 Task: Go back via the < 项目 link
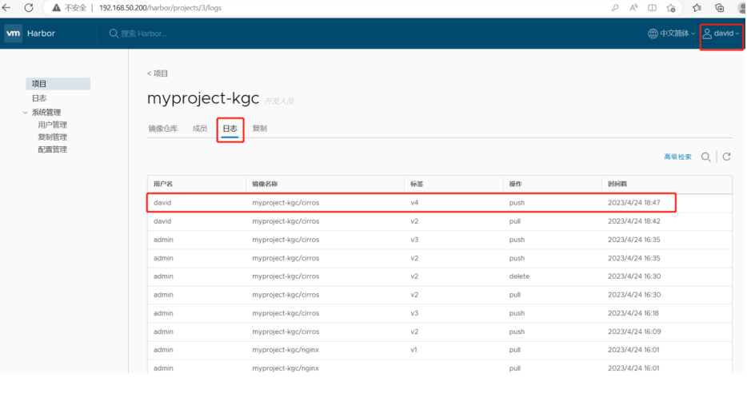(158, 73)
